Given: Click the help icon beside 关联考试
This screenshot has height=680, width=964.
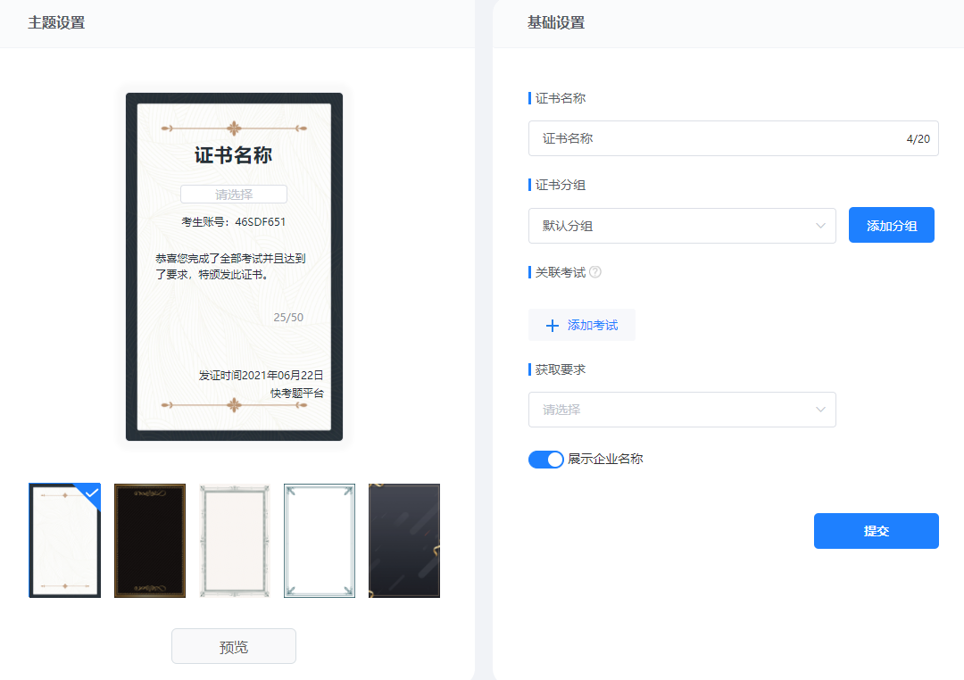Looking at the screenshot, I should [x=595, y=272].
